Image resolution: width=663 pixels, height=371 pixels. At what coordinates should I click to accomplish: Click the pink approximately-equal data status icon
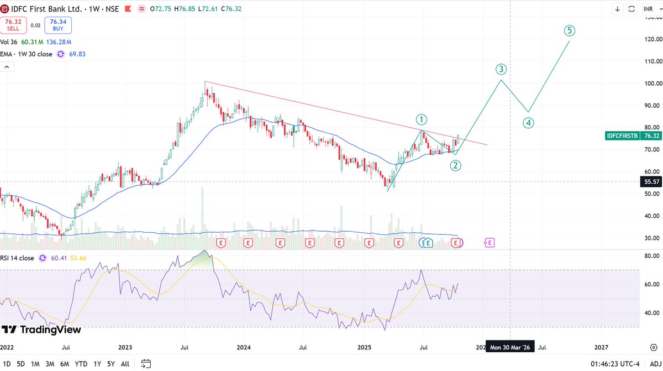click(x=142, y=9)
